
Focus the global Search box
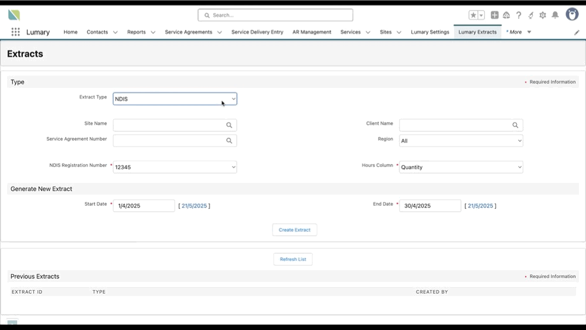tap(275, 15)
